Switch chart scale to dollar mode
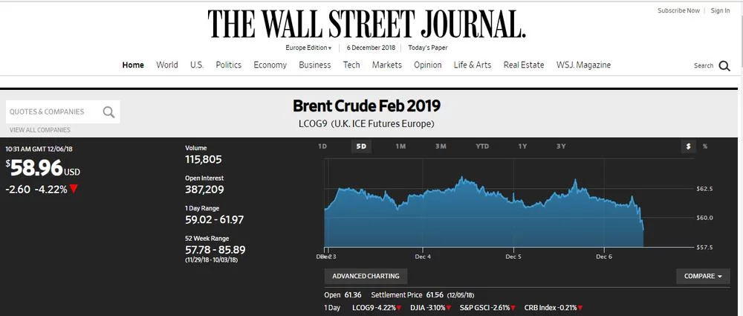 point(689,146)
